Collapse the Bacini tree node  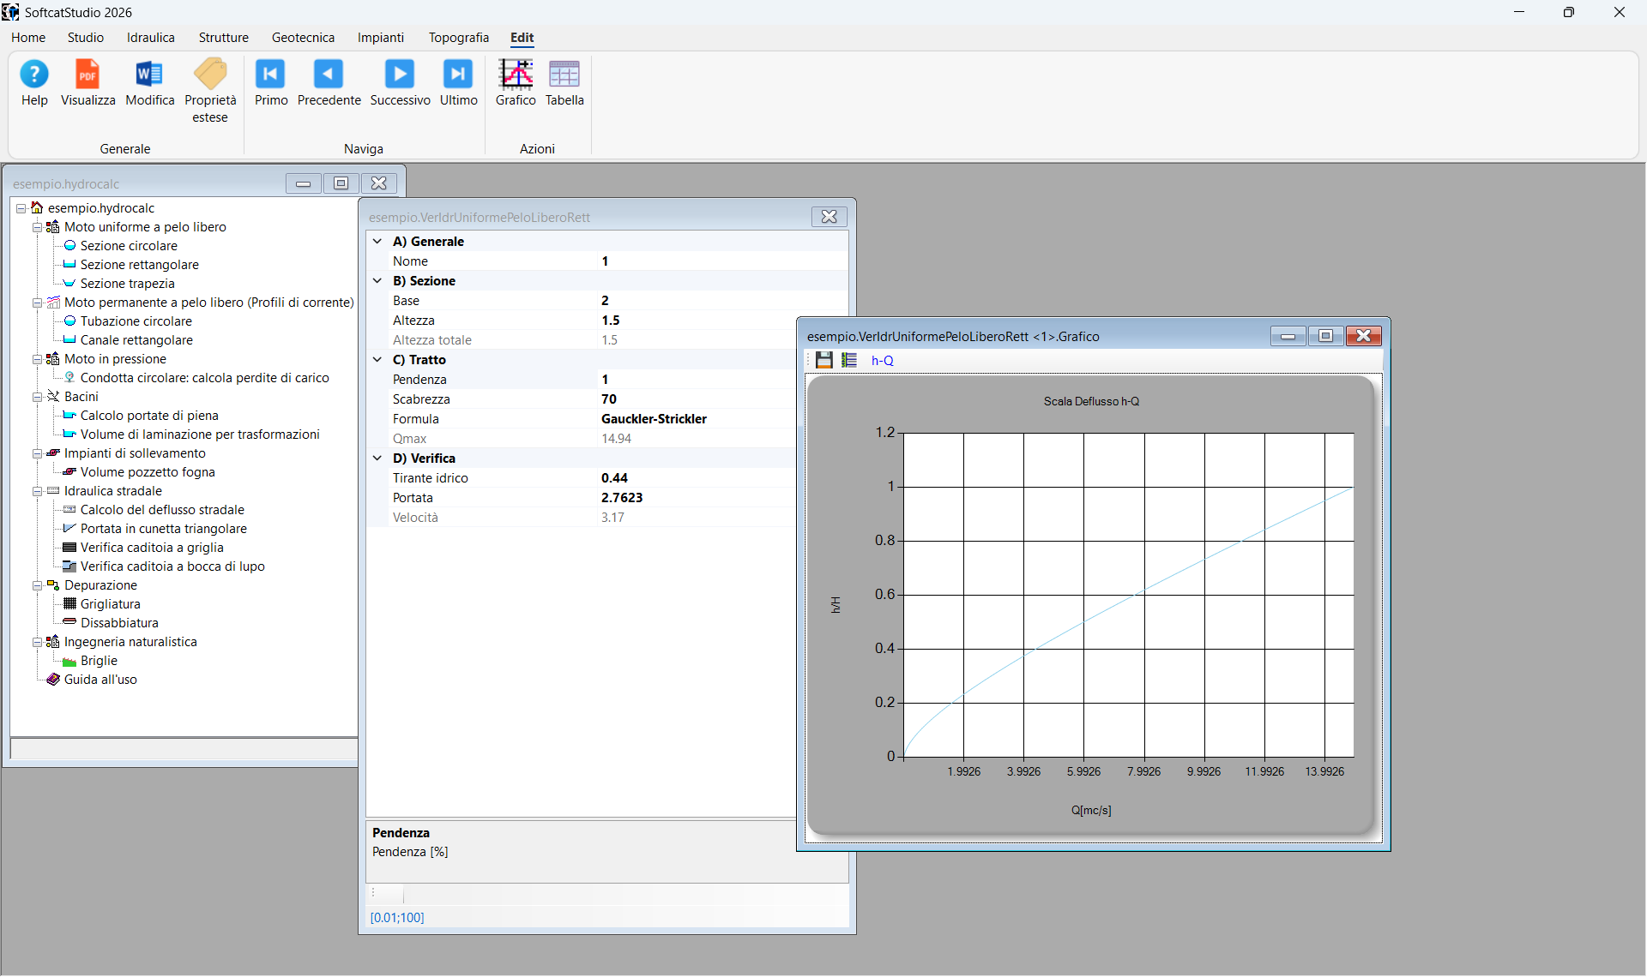pyautogui.click(x=38, y=397)
